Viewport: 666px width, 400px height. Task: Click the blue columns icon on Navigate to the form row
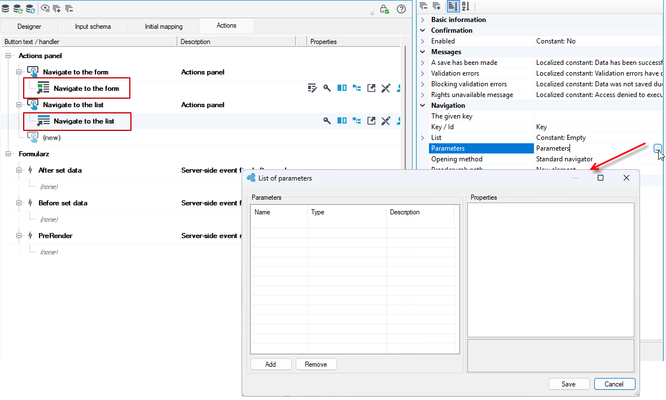[342, 88]
